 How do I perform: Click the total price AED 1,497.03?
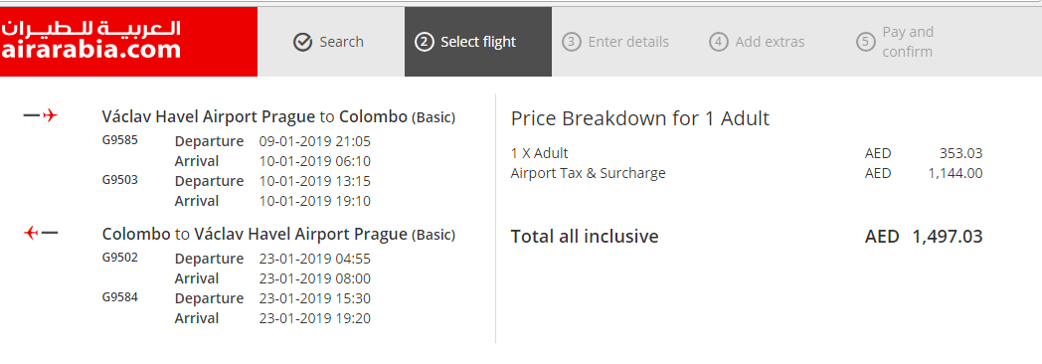[924, 237]
